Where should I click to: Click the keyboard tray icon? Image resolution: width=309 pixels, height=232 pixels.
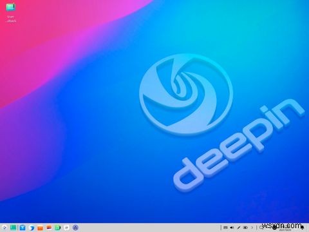(x=225, y=227)
